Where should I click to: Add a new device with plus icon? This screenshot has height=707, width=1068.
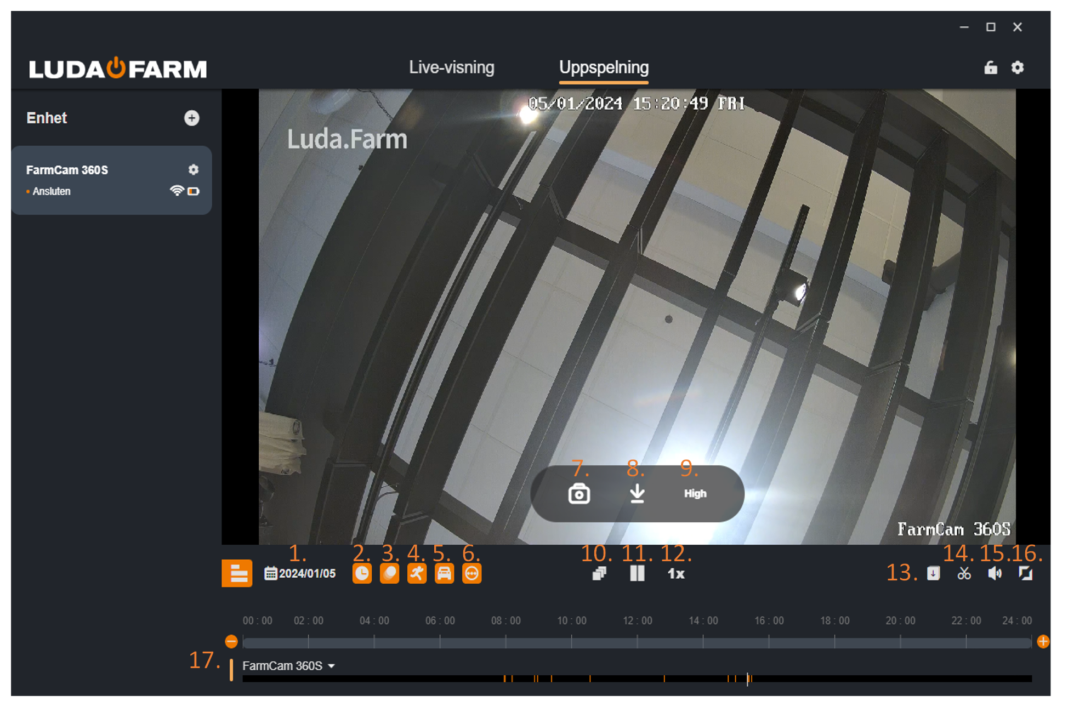pyautogui.click(x=191, y=118)
